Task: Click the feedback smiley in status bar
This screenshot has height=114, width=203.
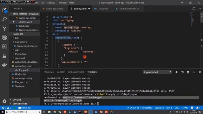Action: coord(192,108)
